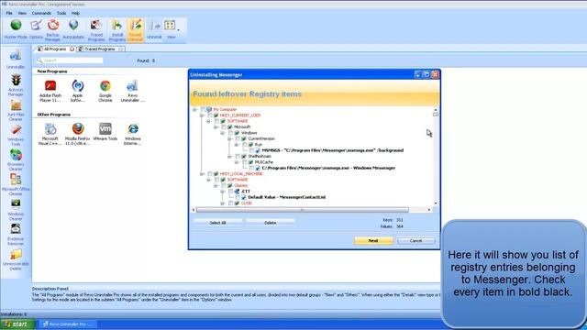Viewport: 587px width, 330px height.
Task: Collapse the Run tree node
Action: coord(237,145)
